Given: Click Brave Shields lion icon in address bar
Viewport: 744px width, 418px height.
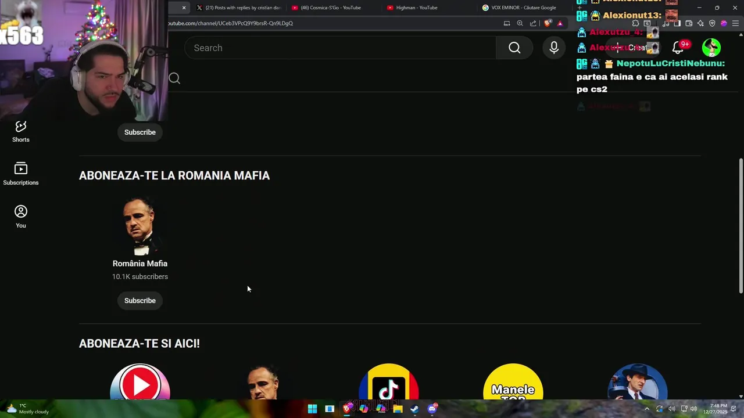Looking at the screenshot, I should 548,23.
